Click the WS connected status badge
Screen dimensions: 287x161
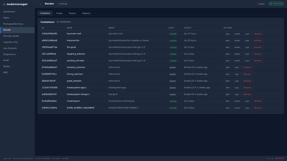pyautogui.click(x=276, y=4)
